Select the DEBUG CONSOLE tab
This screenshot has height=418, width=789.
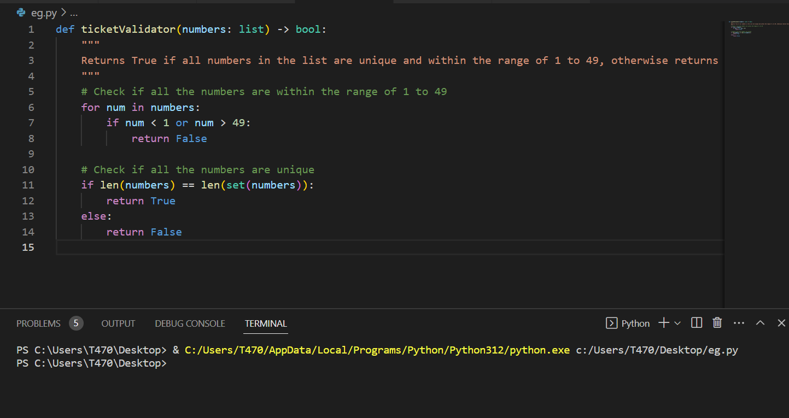190,323
